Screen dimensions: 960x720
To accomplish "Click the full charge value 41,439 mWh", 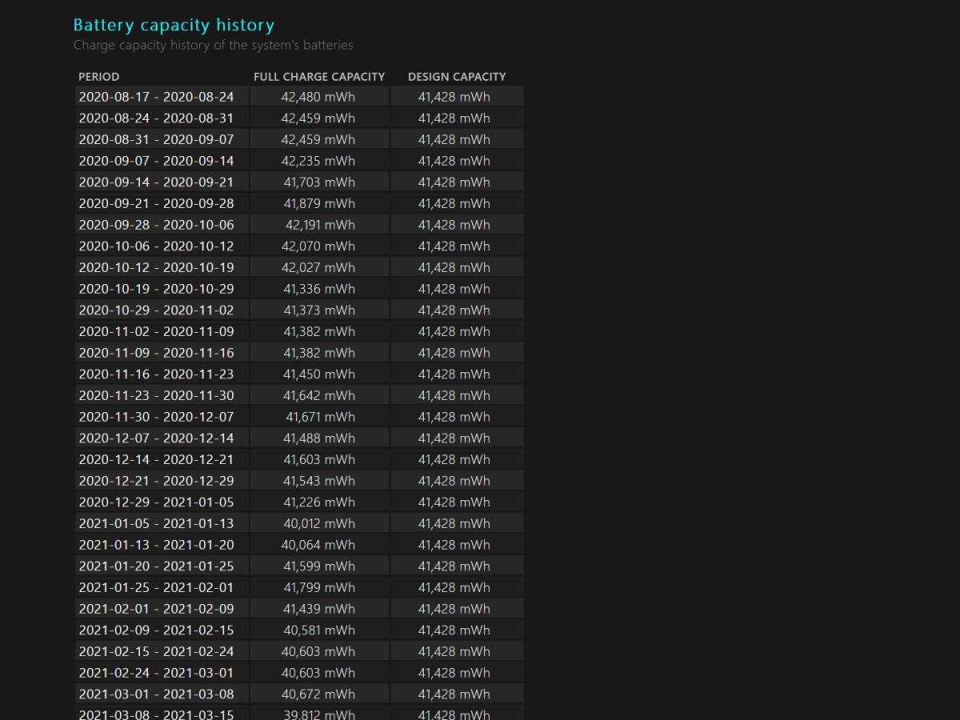I will click(x=319, y=609).
